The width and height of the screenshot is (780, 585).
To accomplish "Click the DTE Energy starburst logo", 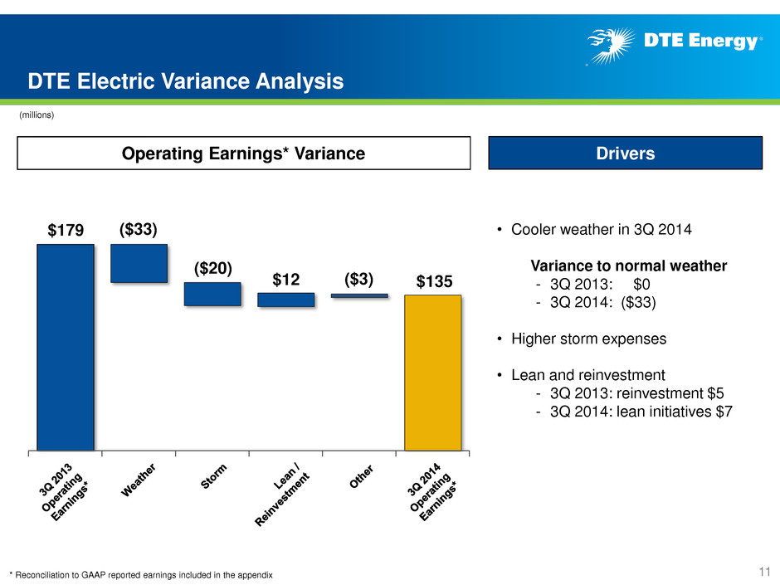I will point(611,46).
